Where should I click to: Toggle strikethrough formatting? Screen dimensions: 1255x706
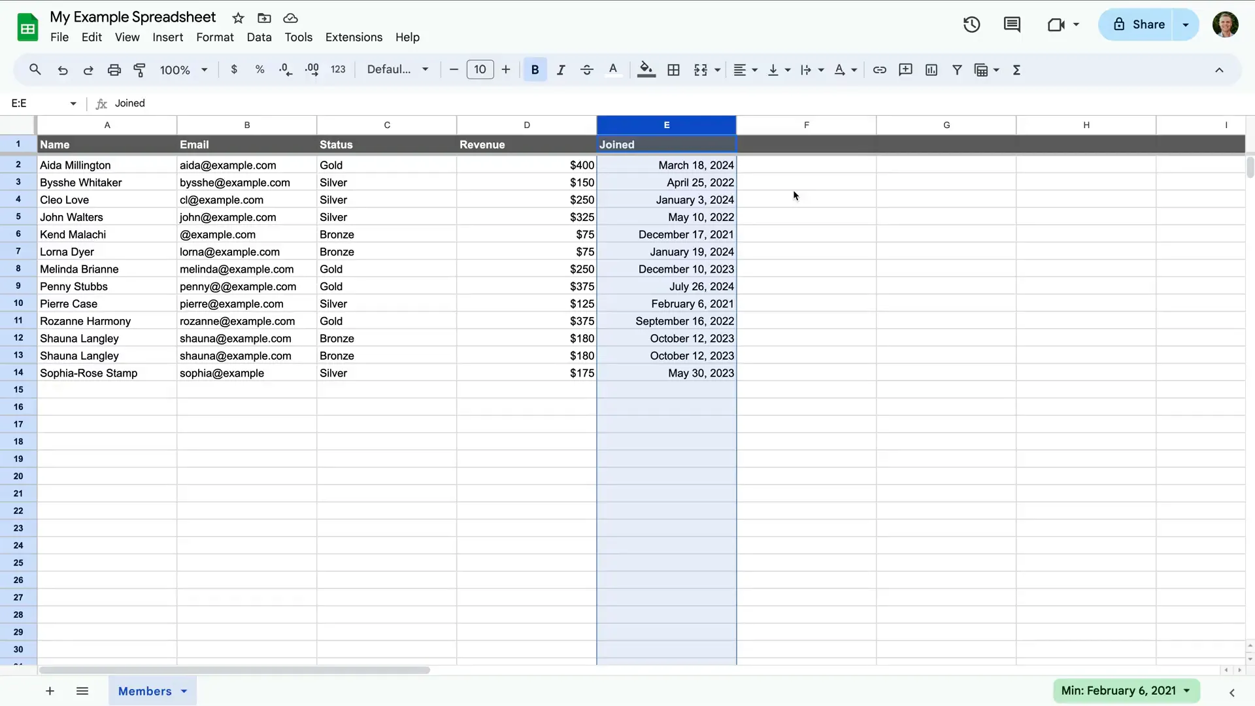[587, 69]
